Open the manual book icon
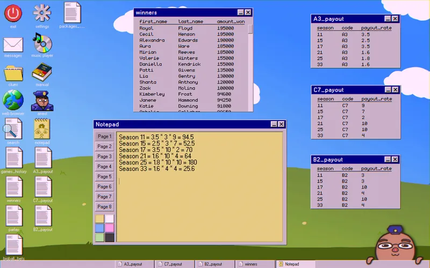The image size is (430, 268). (x=42, y=72)
